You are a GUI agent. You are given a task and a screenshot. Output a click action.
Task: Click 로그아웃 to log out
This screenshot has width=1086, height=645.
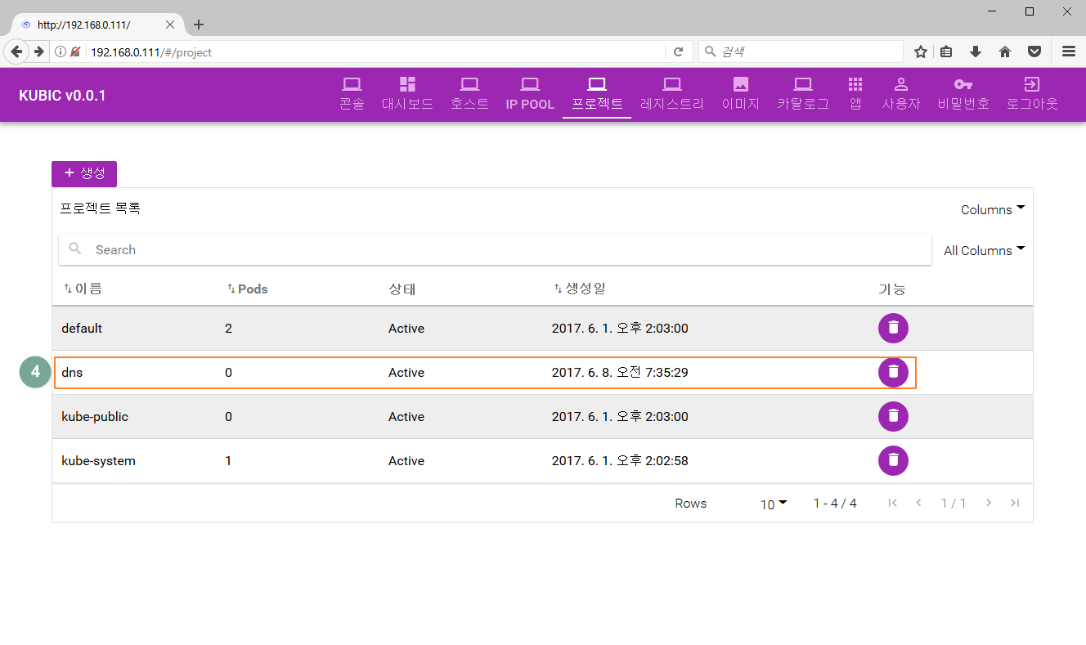1032,94
